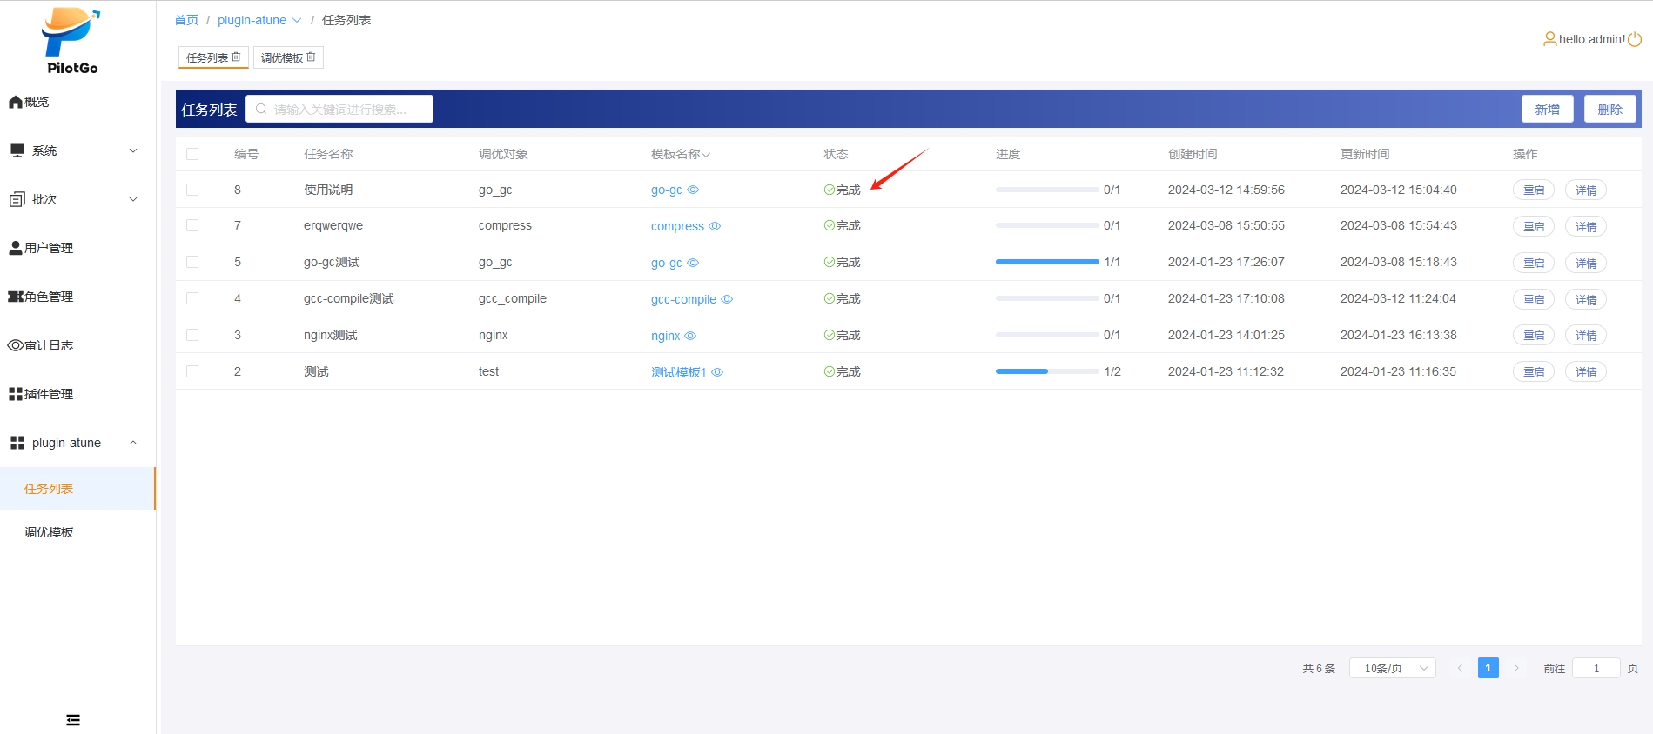The width and height of the screenshot is (1653, 734).
Task: Expand the 批次 menu chevron
Action: coord(133,199)
